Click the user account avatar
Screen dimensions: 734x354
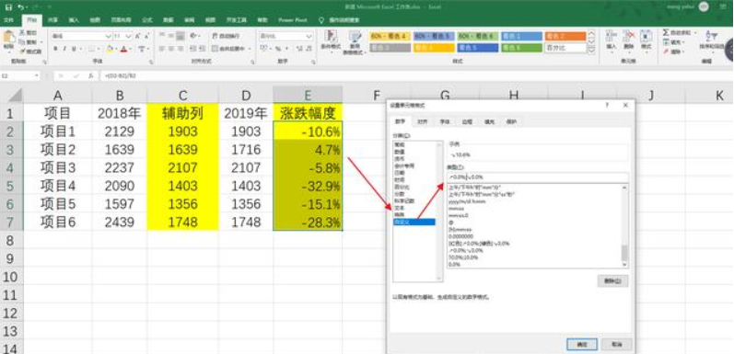[x=703, y=6]
